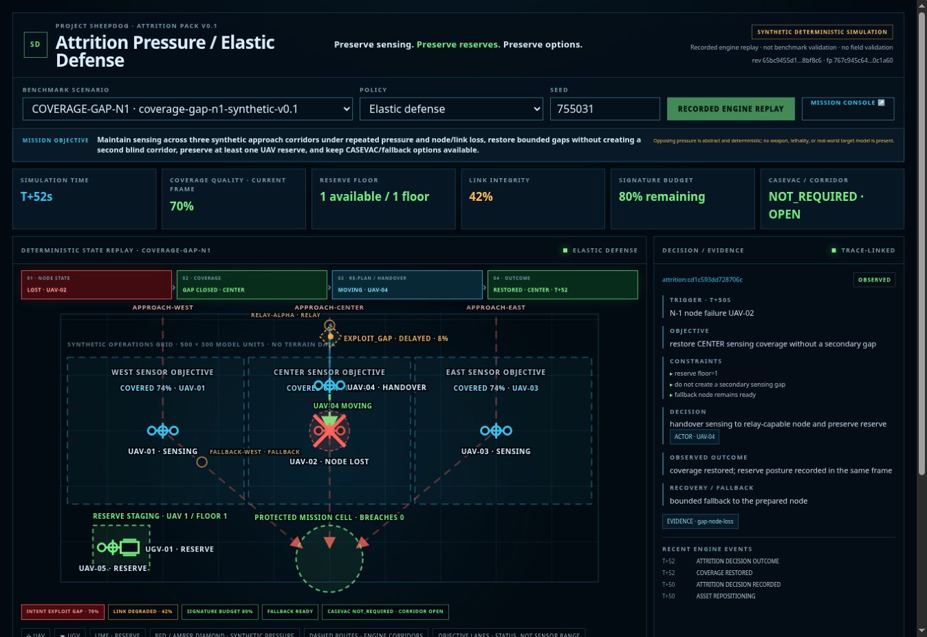Click the East Sensor Objective label
The image size is (927, 637).
(496, 372)
